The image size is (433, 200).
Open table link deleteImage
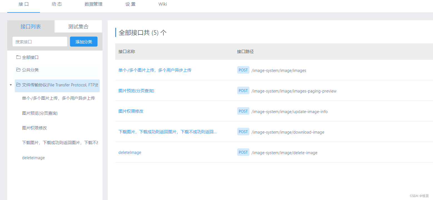tap(130, 152)
